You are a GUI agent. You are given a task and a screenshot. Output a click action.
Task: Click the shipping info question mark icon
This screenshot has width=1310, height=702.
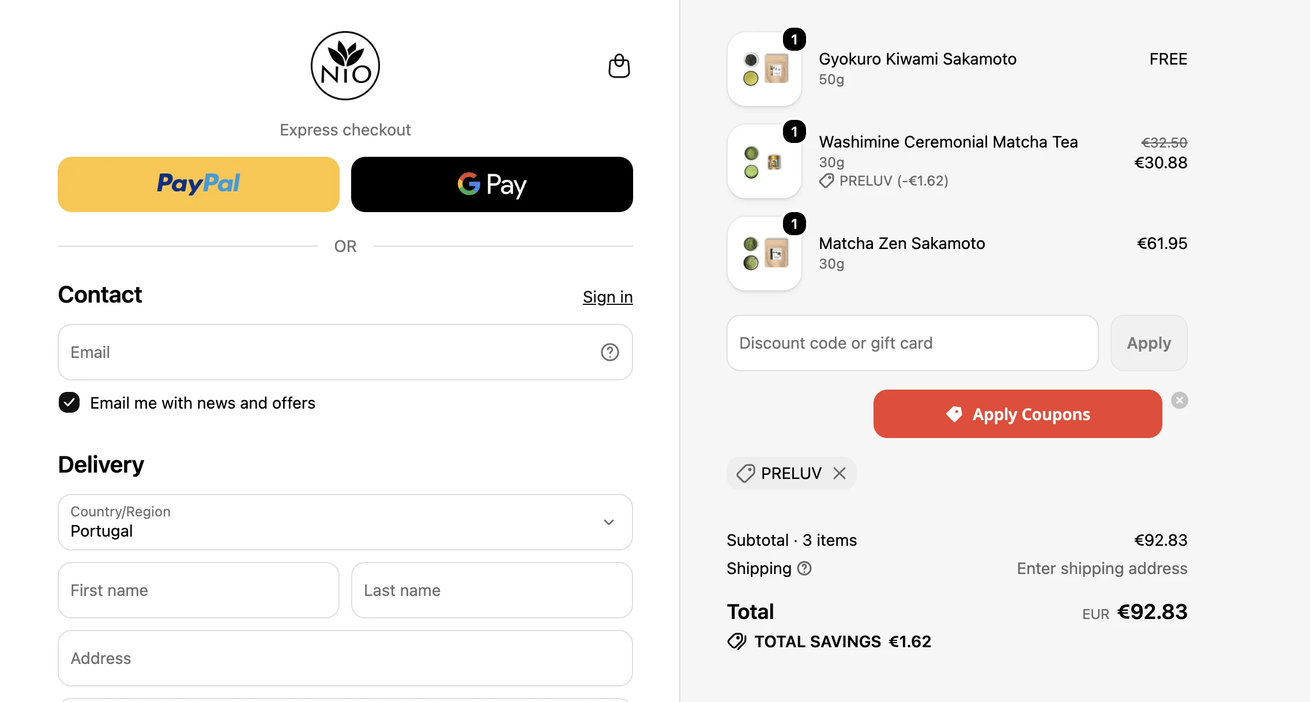[x=804, y=568]
